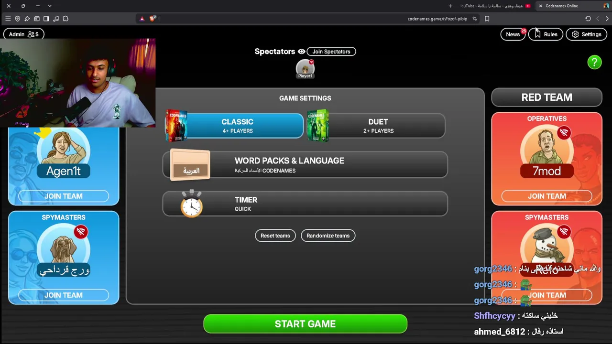
Task: Select the Classic 4+ players mode
Action: (234, 126)
